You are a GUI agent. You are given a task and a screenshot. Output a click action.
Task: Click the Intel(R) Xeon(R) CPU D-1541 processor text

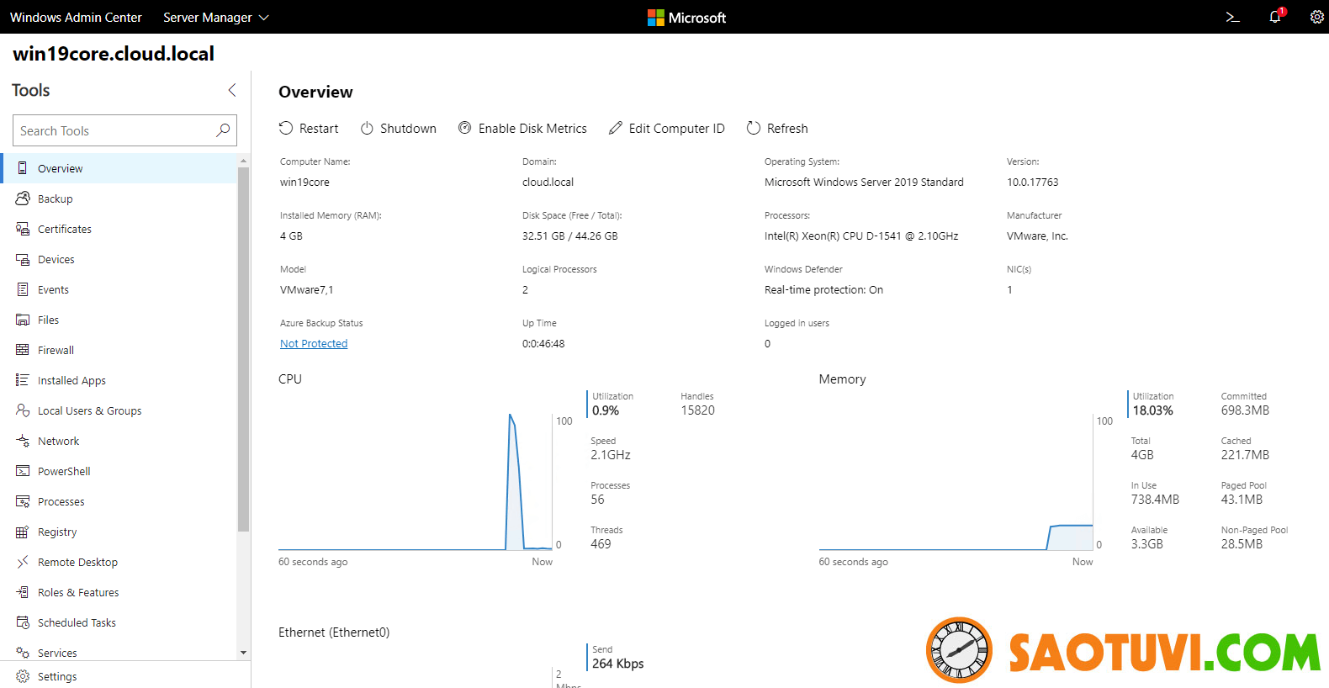pyautogui.click(x=861, y=236)
